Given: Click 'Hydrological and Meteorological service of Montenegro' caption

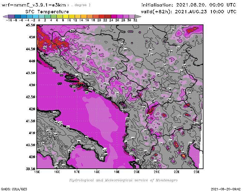Looking at the screenshot, I should click(123, 180).
